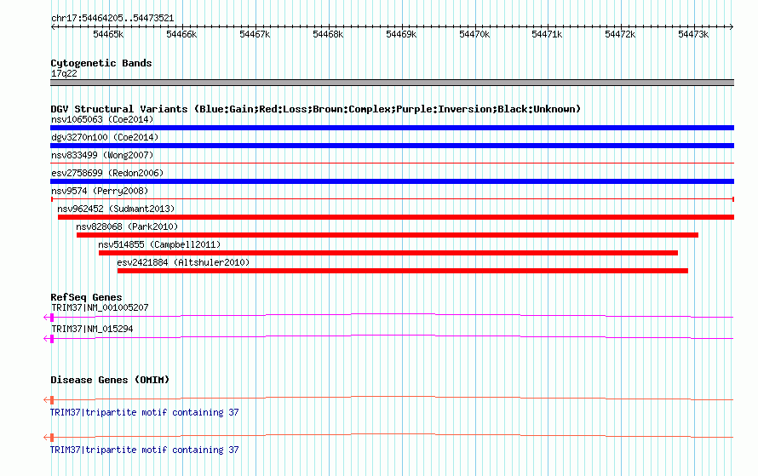
Task: Click the orange exon arrow of the second OMIM gene
Action: coord(49,438)
